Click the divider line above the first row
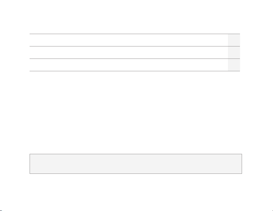The image size is (273, 211). tap(135, 34)
